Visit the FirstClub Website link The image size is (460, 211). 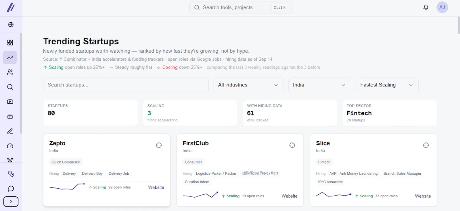290,196
